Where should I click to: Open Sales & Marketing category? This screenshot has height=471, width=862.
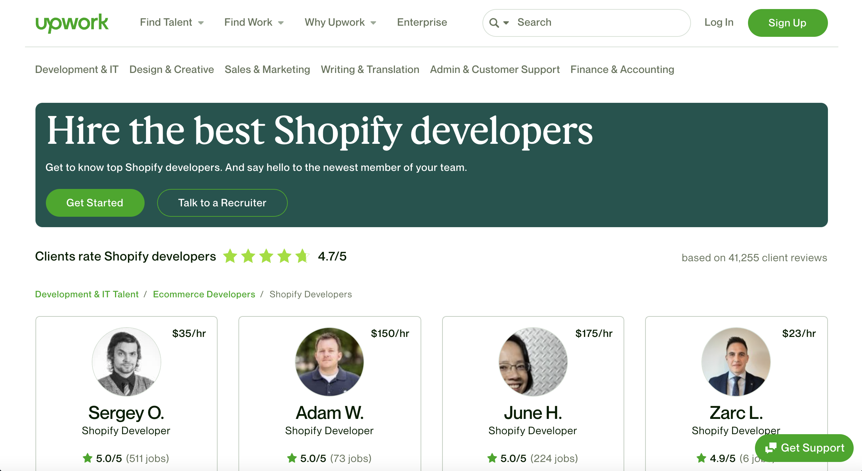tap(267, 69)
